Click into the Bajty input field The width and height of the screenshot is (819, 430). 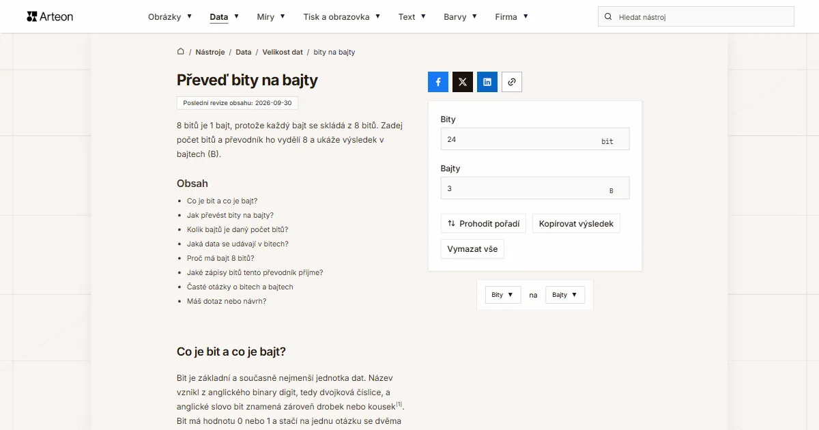point(535,188)
